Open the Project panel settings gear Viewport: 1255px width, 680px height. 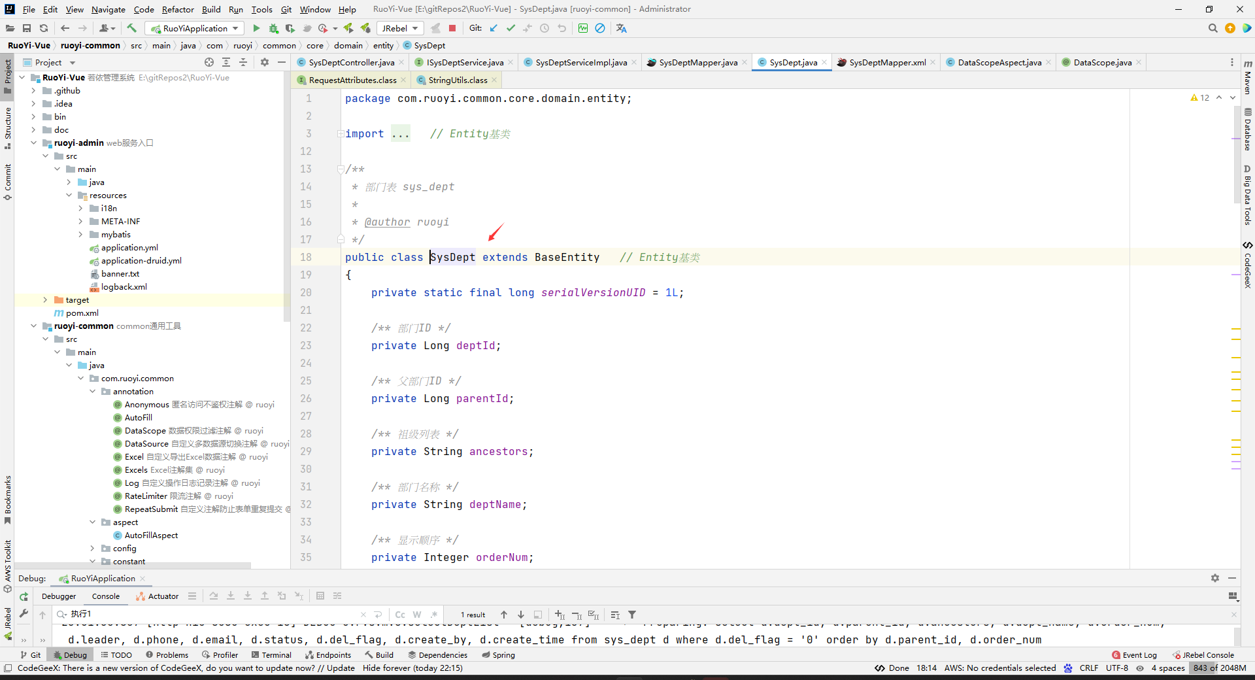265,62
